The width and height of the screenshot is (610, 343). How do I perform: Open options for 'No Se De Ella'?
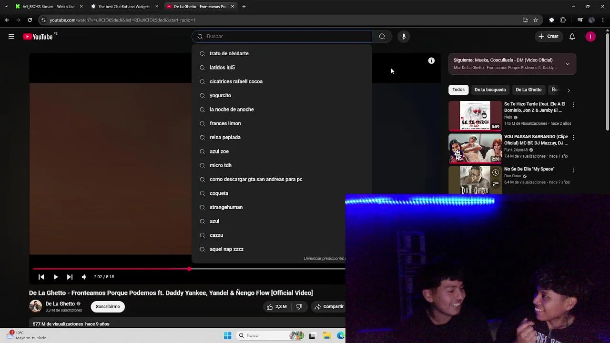tap(573, 170)
